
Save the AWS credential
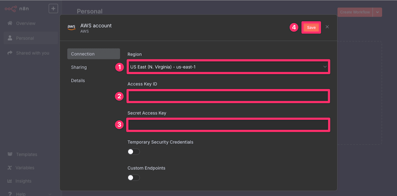[311, 28]
